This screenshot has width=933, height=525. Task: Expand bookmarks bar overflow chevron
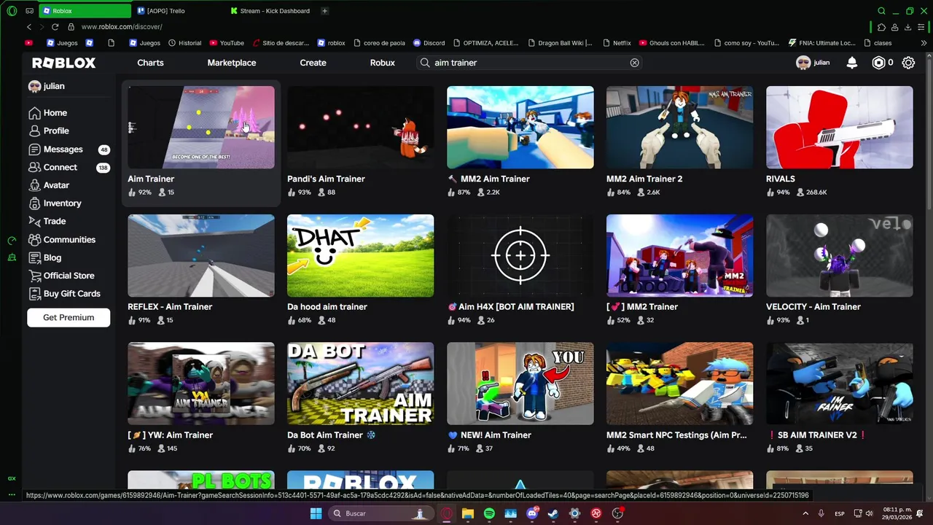[924, 43]
